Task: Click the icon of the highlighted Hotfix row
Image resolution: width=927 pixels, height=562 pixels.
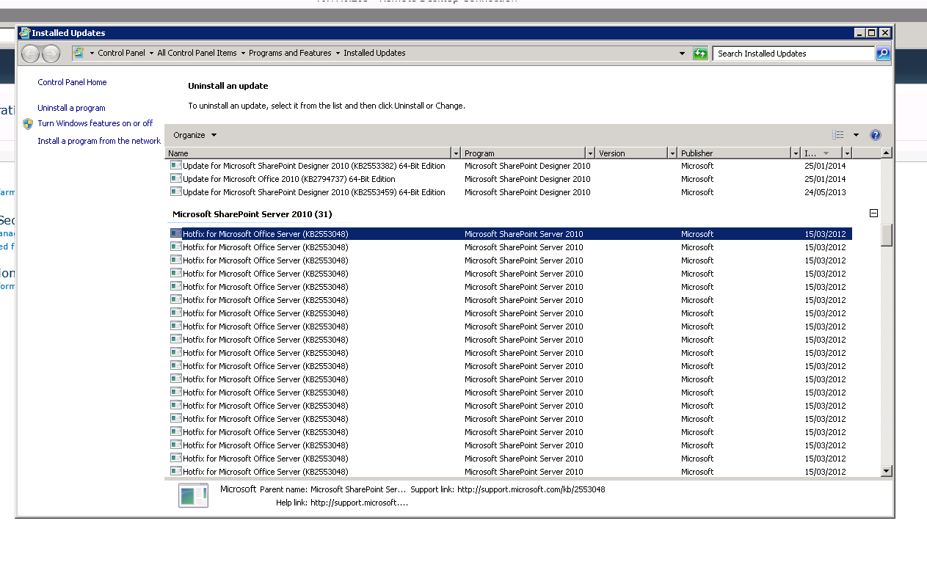Action: 176,234
